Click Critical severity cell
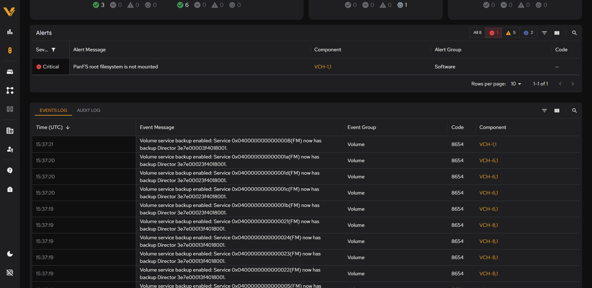The height and width of the screenshot is (288, 592). [51, 67]
